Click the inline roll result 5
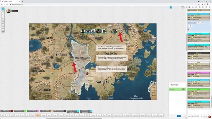Screen dimensions: 212x119 [190, 29]
